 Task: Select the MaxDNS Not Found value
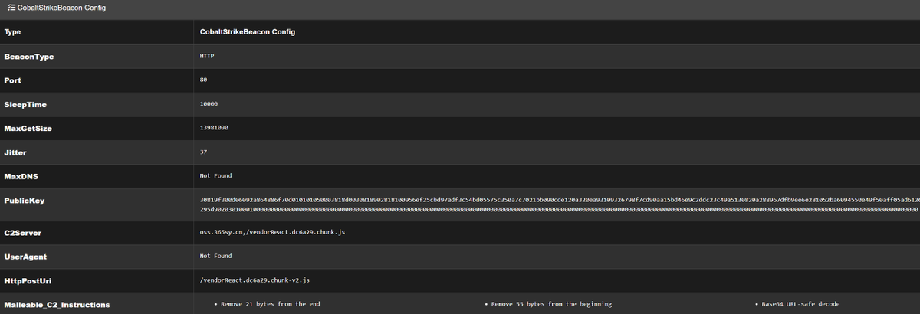215,176
